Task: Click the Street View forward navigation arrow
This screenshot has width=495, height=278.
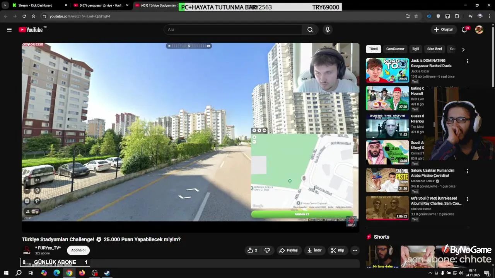Action: coord(193,190)
